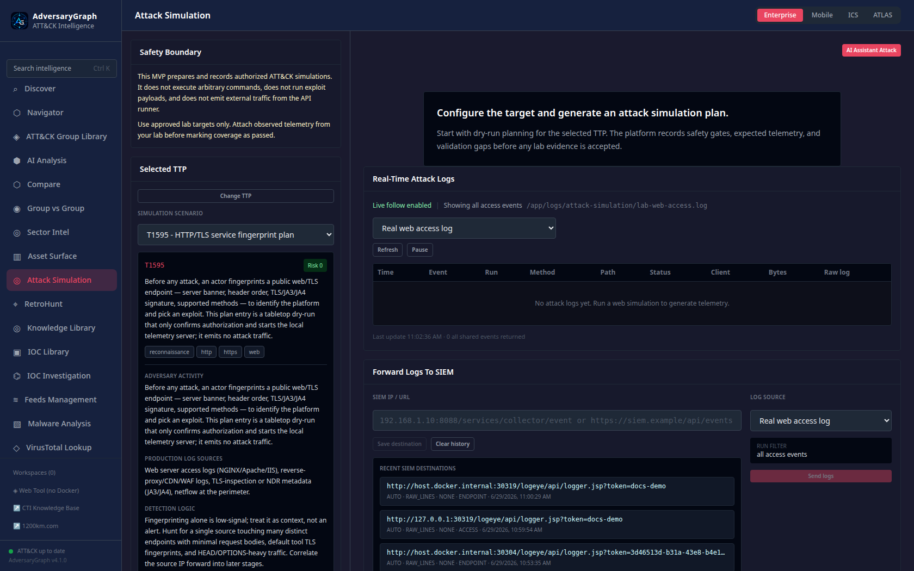Click the Change TTP button
914x571 pixels.
[236, 196]
